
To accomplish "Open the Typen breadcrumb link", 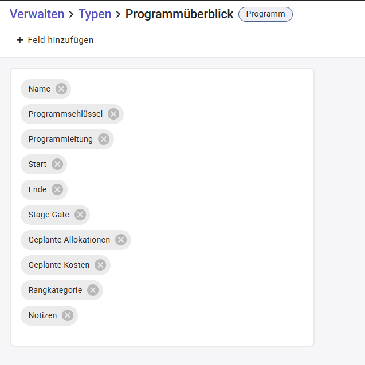I will (95, 14).
